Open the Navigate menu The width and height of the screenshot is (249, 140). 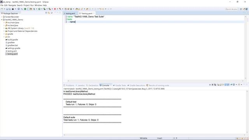click(12, 5)
